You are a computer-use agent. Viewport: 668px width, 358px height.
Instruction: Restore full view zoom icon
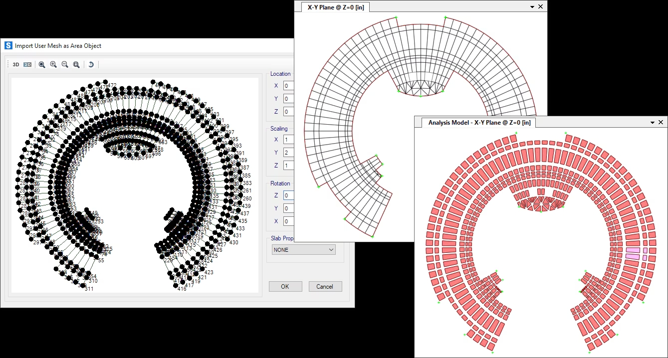(76, 64)
